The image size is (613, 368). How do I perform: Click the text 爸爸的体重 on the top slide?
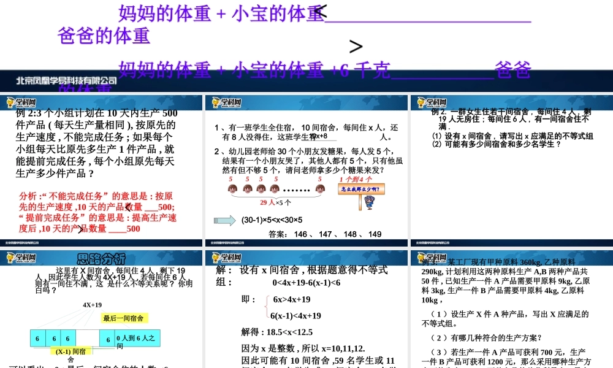(x=104, y=36)
